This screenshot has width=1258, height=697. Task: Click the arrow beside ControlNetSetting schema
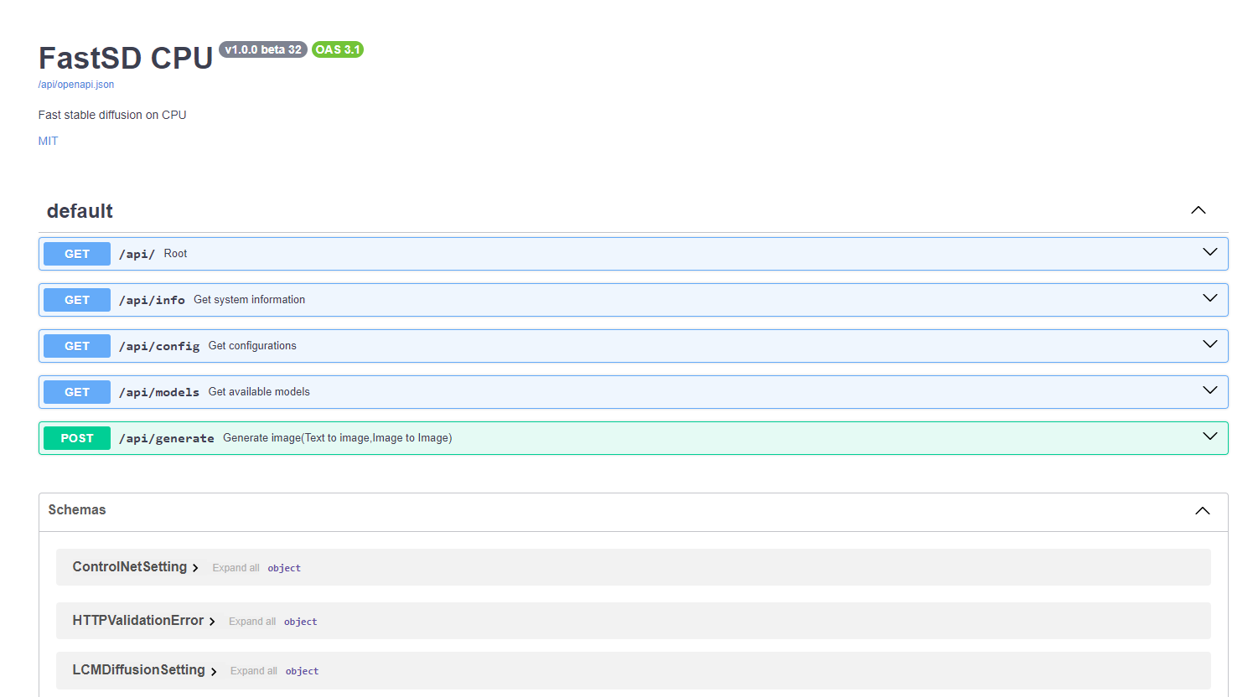[x=196, y=567]
